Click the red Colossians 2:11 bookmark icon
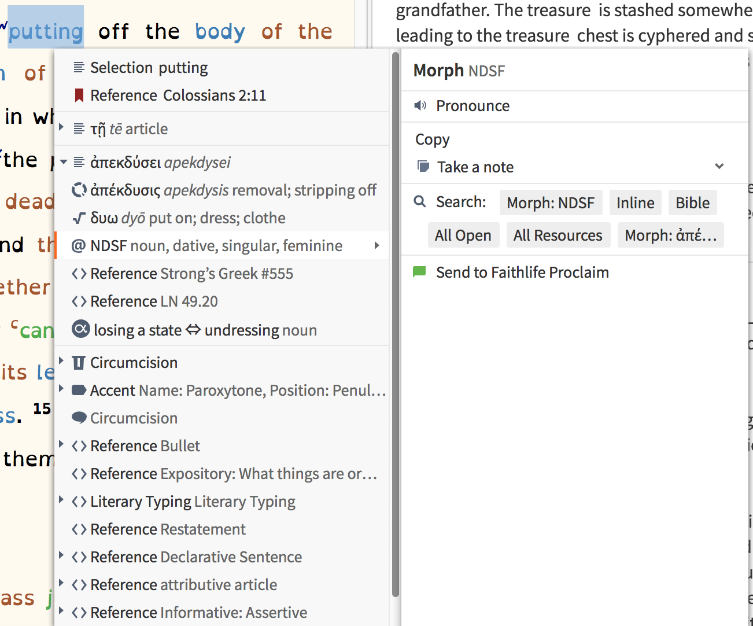Viewport: 753px width, 626px height. click(x=79, y=95)
